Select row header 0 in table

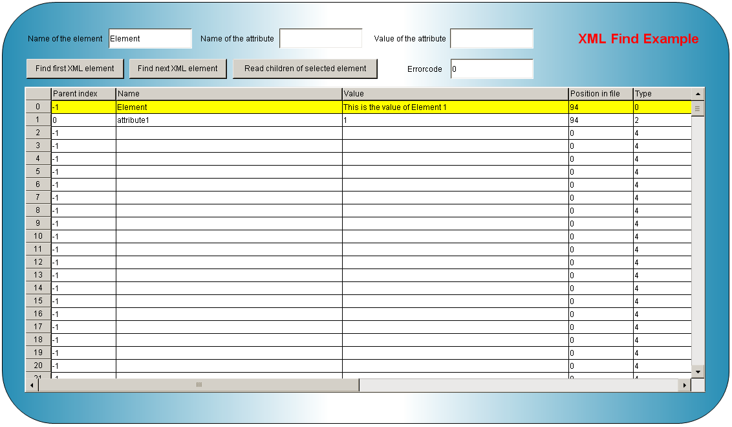(x=38, y=107)
